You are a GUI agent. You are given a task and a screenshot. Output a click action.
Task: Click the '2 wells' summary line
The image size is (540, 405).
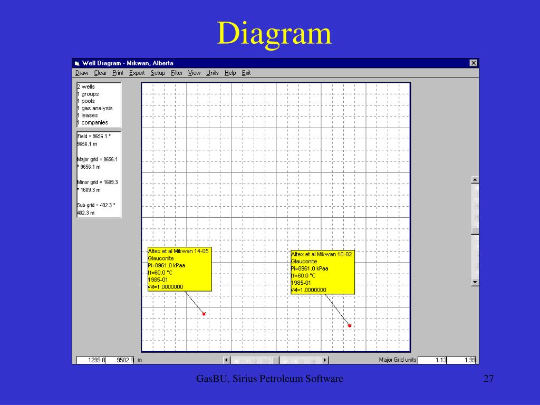86,87
